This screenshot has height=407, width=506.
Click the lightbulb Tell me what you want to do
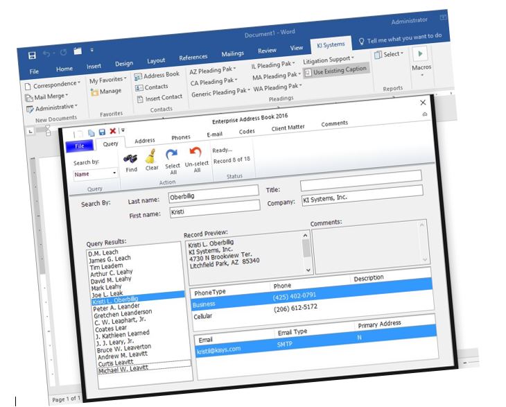tap(400, 39)
